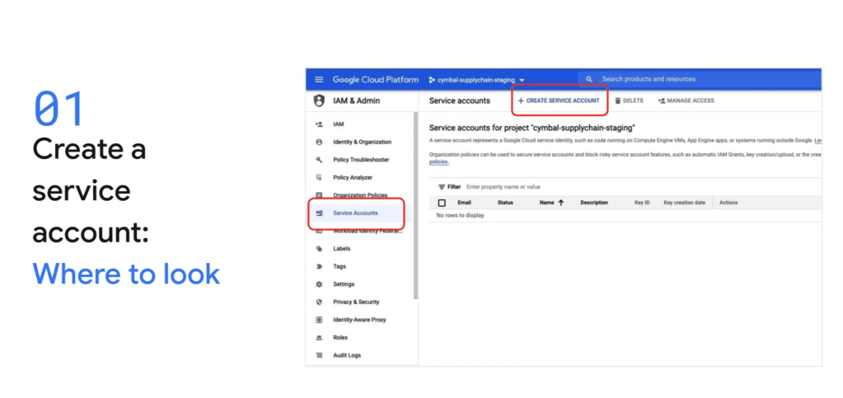Open Roles page
This screenshot has height=398, width=843.
340,337
